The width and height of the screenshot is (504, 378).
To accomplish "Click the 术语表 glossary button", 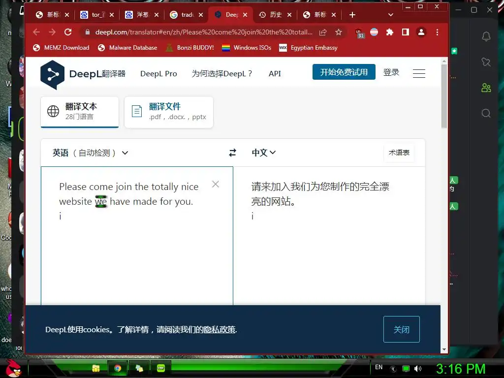I will click(399, 153).
